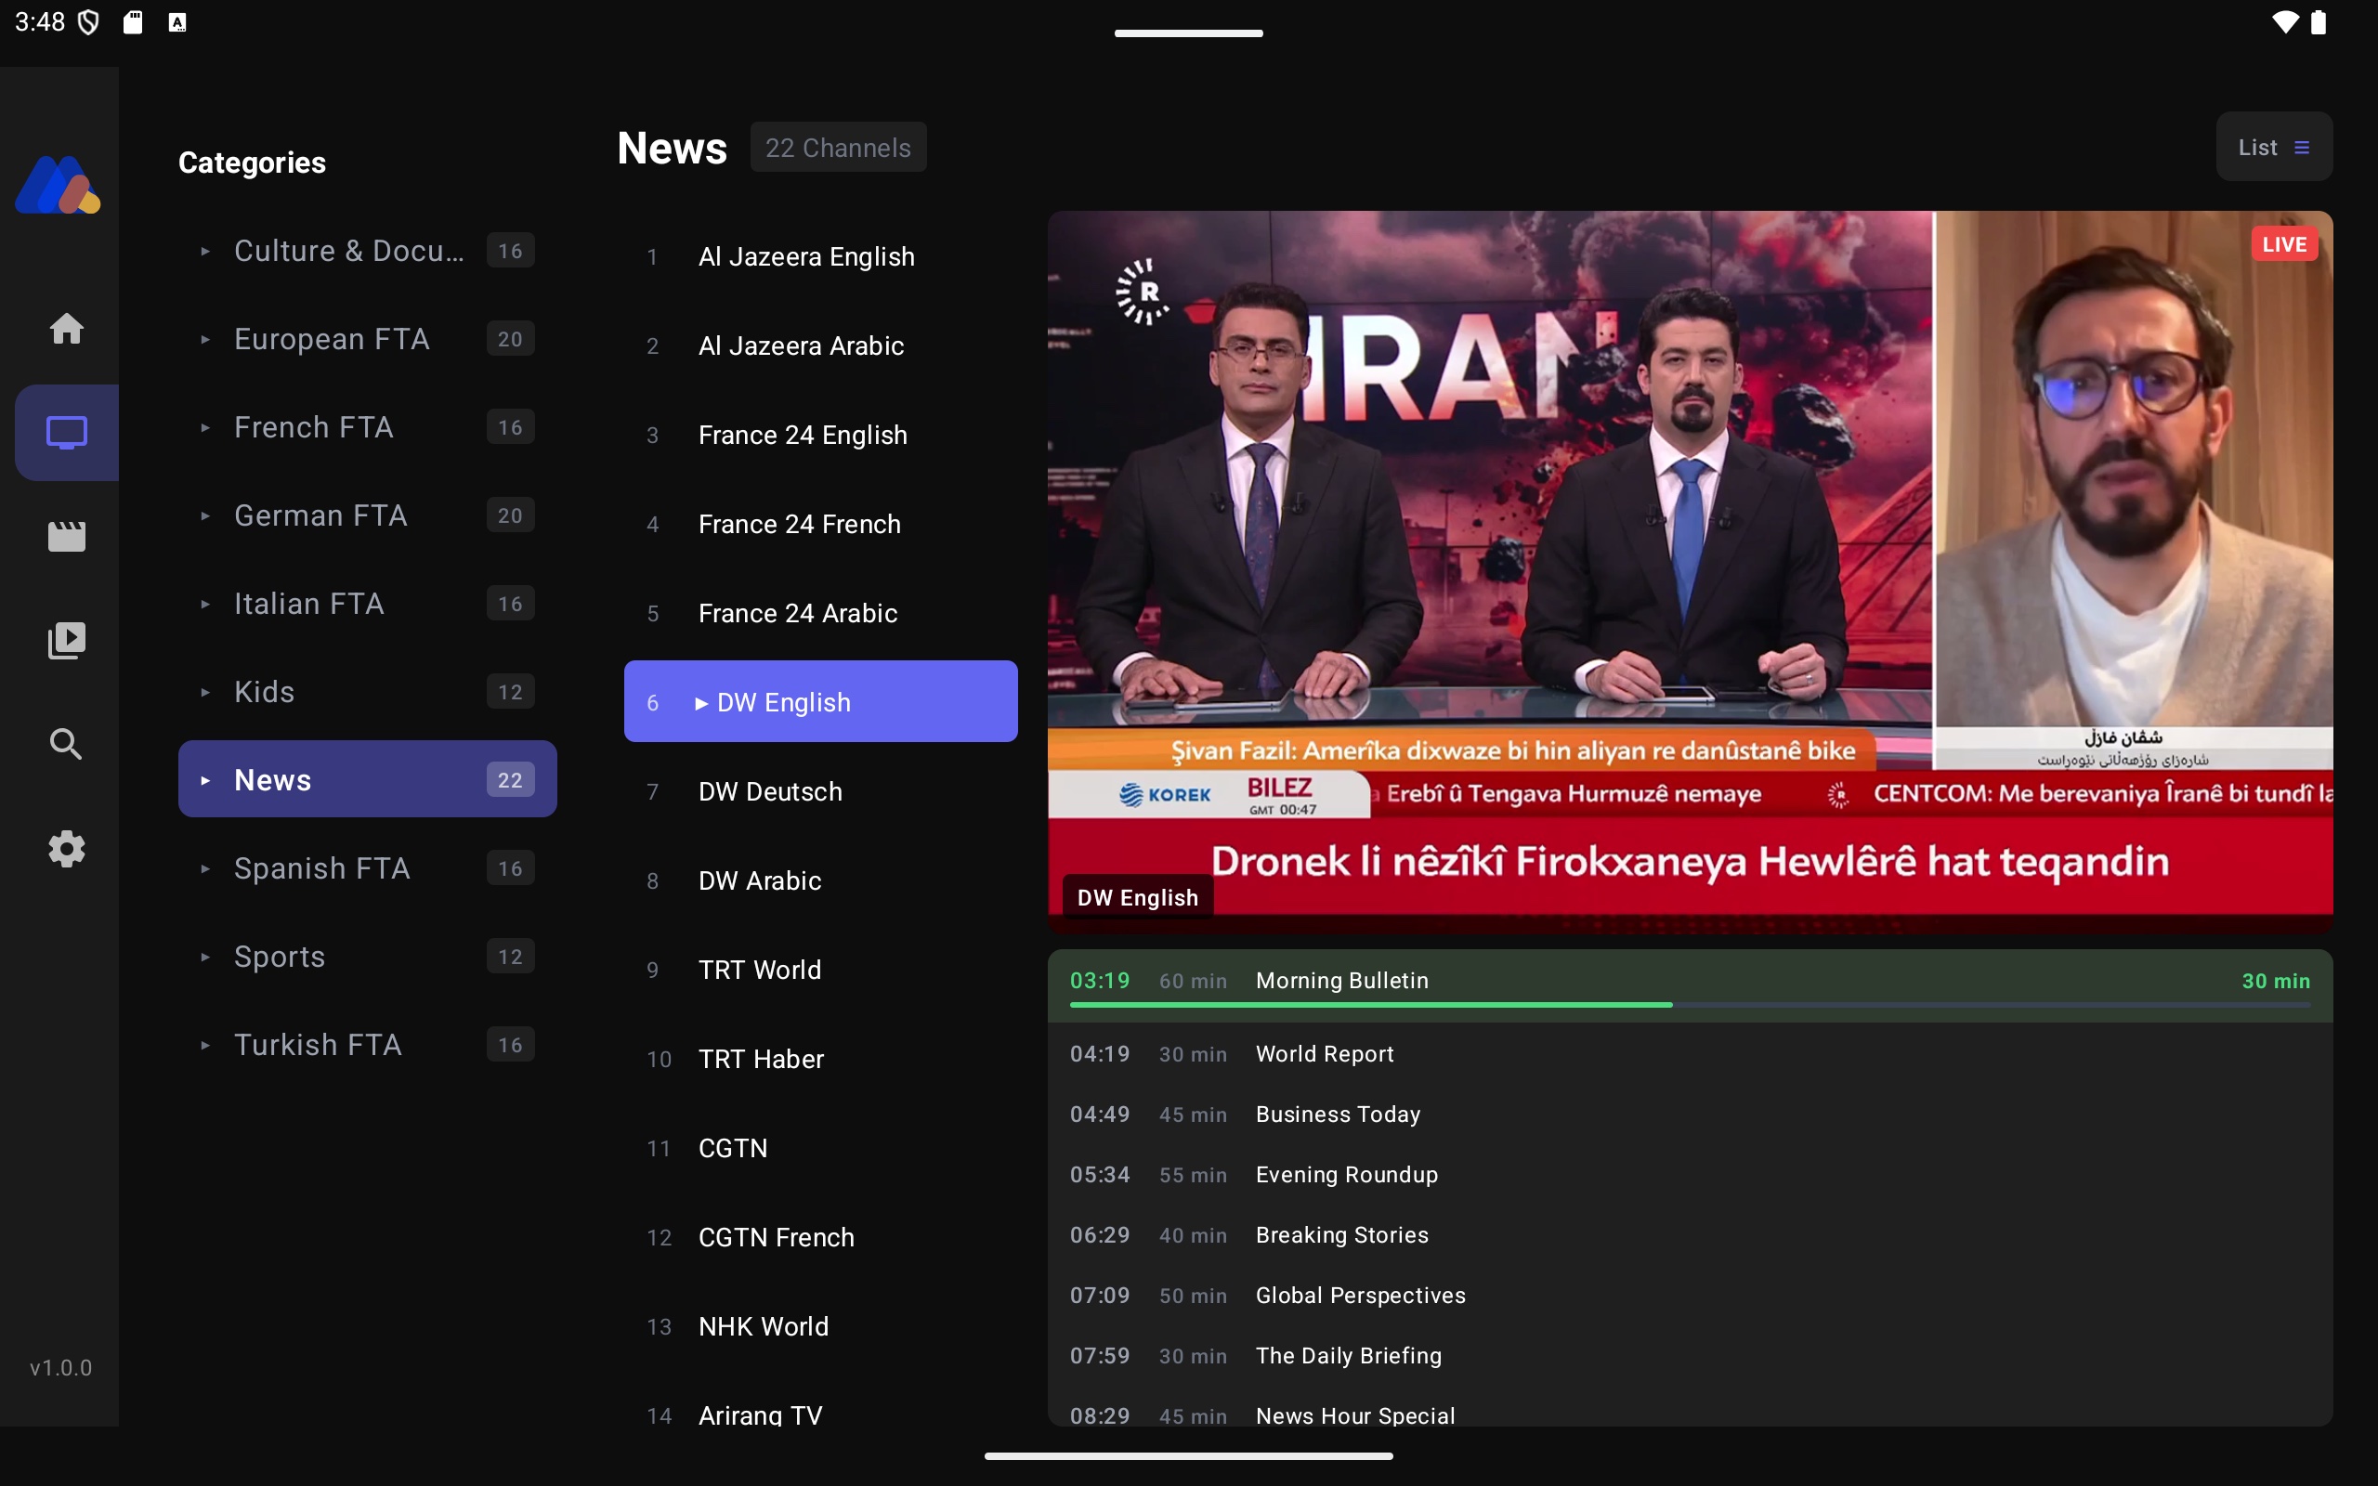Open the Sports category
The height and width of the screenshot is (1486, 2378).
[x=367, y=957]
